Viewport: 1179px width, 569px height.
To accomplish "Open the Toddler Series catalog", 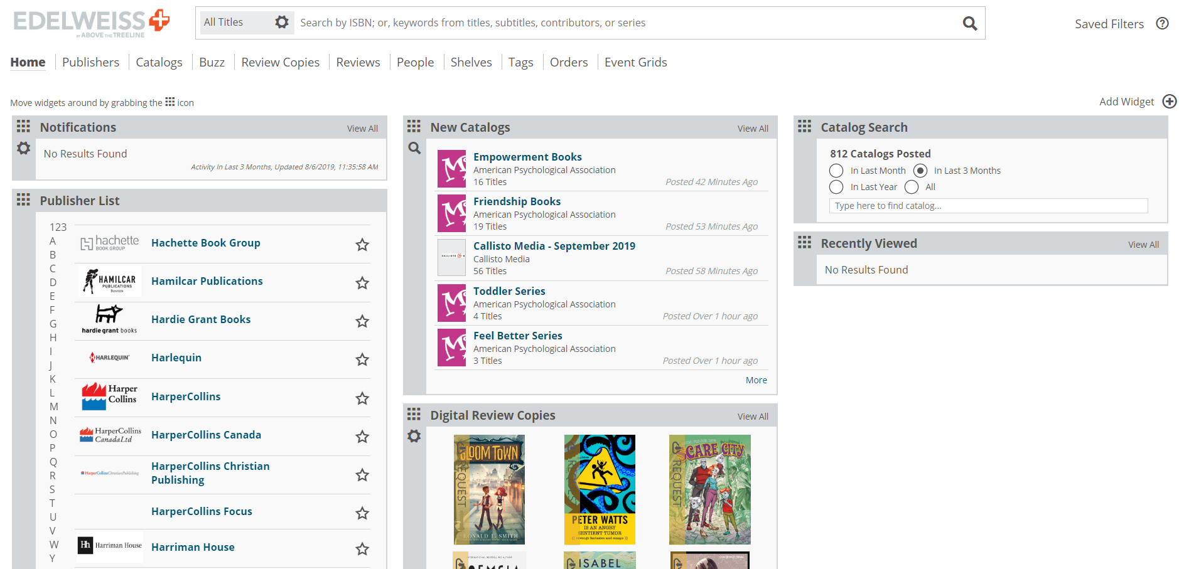I will click(x=509, y=291).
